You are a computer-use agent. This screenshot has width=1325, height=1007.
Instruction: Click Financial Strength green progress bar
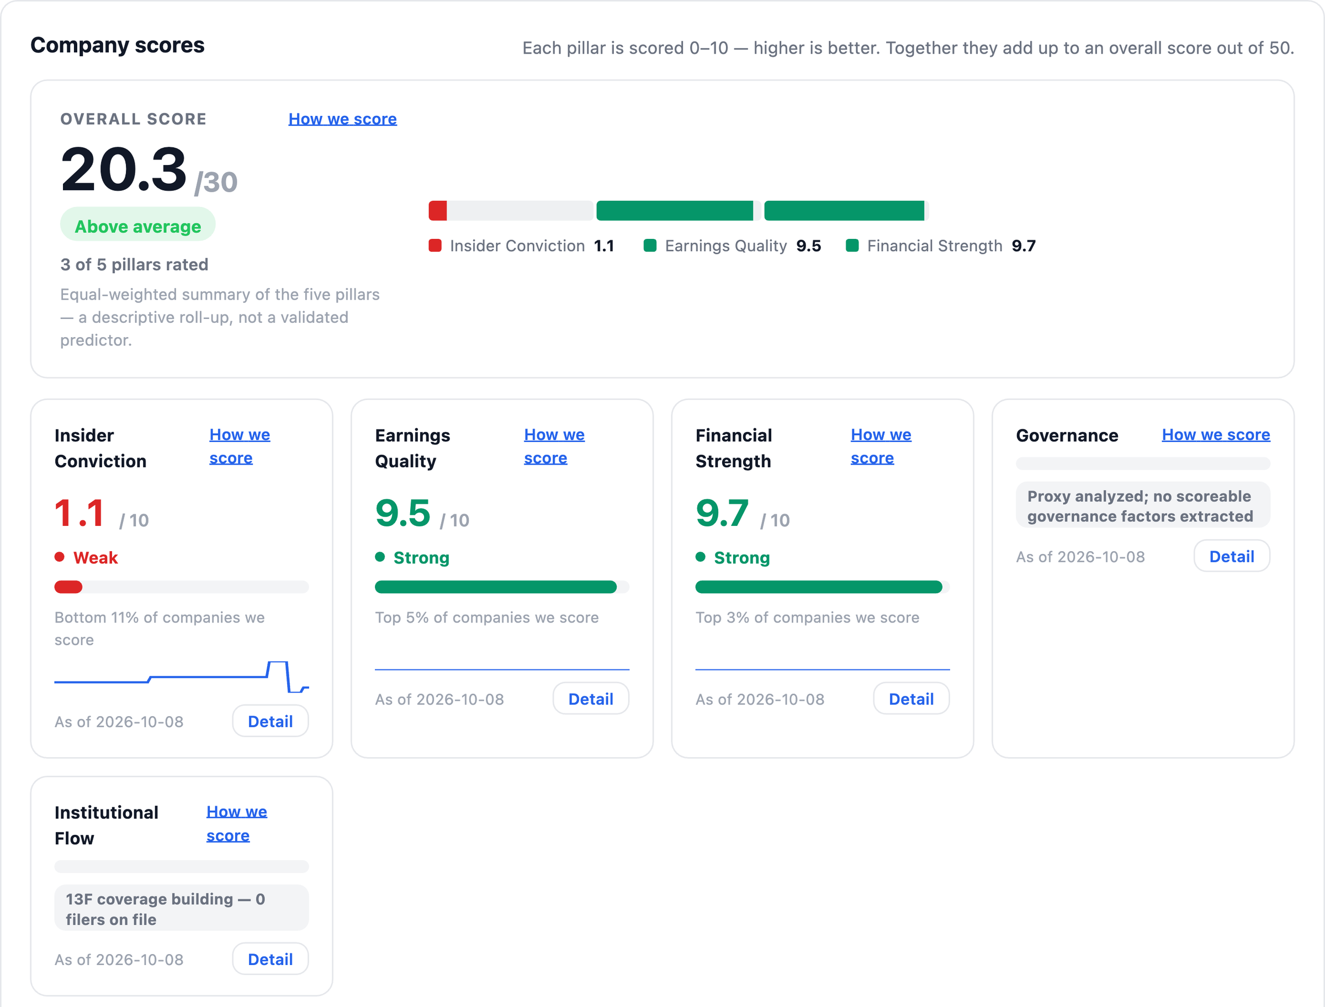tap(819, 587)
